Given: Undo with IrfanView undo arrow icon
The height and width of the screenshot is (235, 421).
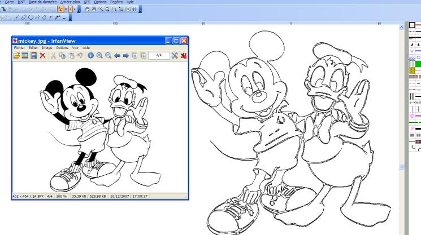Looking at the screenshot, I should click(x=80, y=55).
